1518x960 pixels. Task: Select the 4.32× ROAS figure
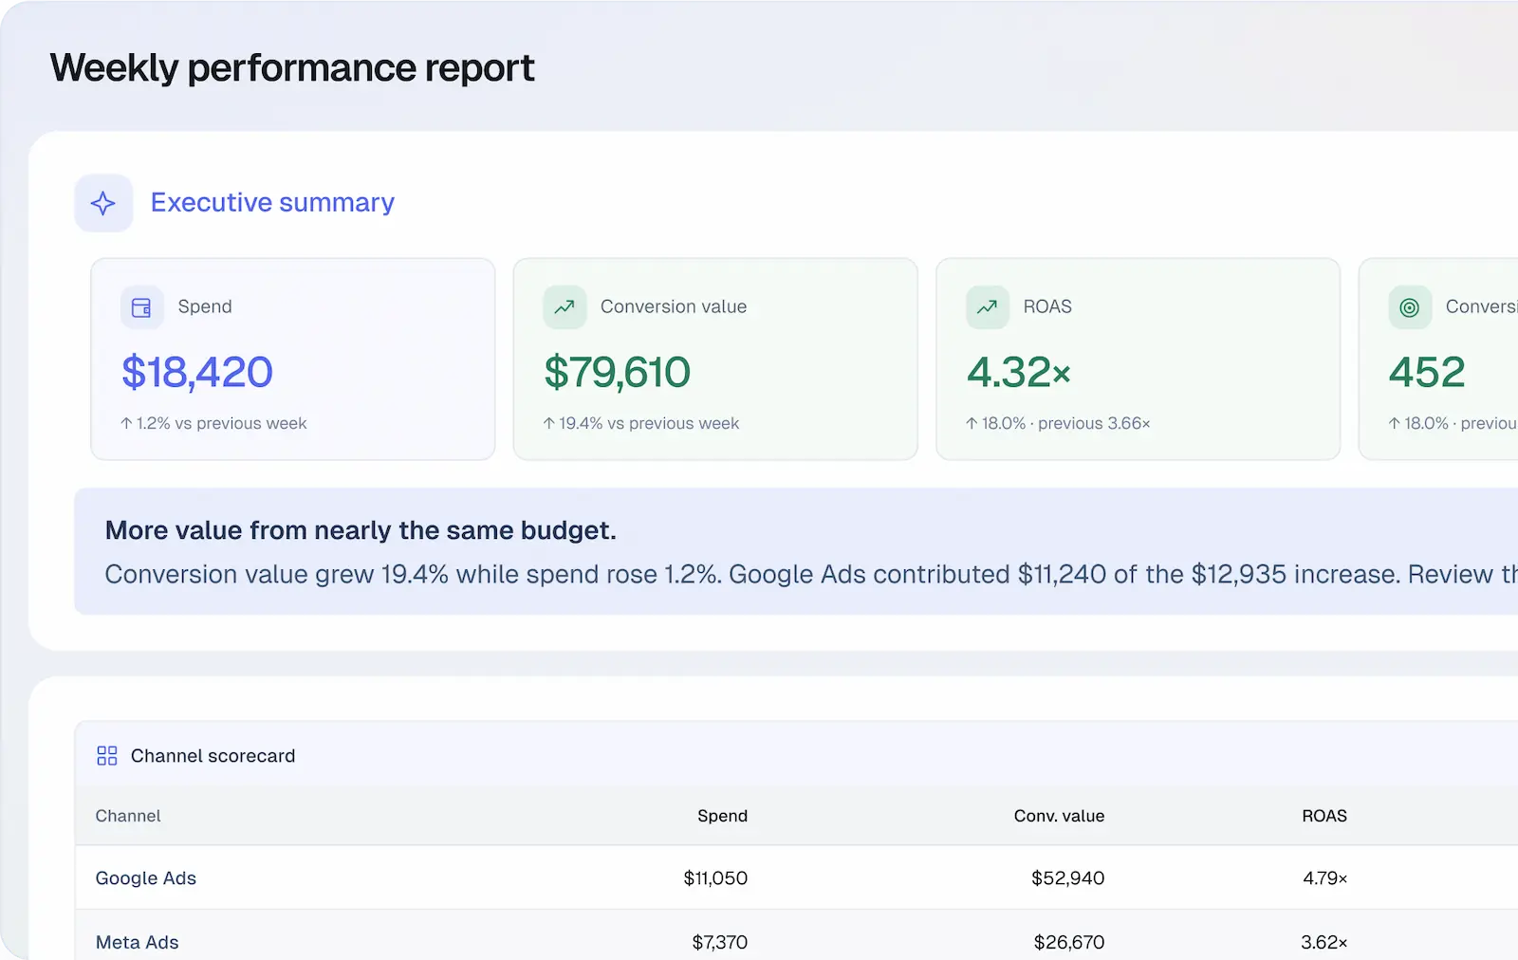[x=1019, y=372]
